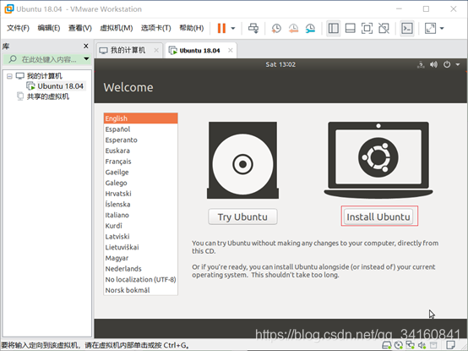468x351 pixels.
Task: Select Euskara in the language list
Action: pos(141,151)
